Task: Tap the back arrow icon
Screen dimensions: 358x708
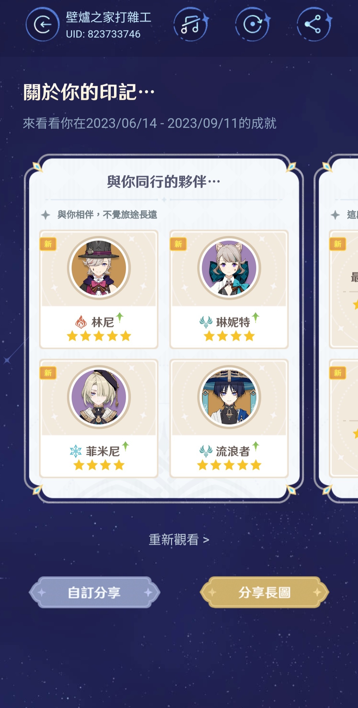Action: [x=42, y=24]
